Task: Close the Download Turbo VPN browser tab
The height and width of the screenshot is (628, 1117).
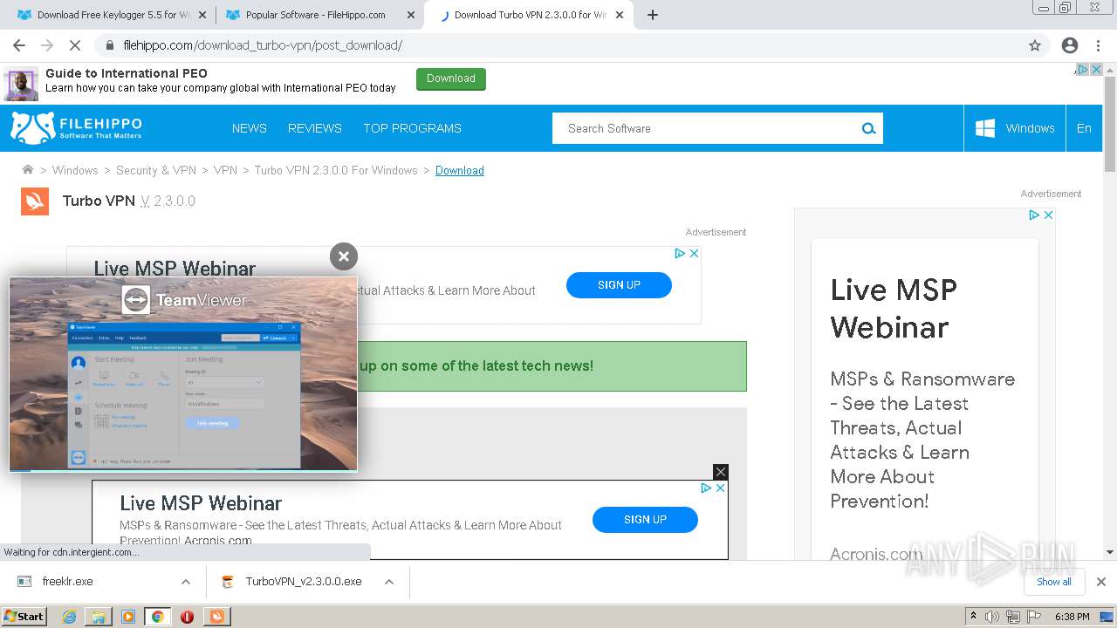Action: pyautogui.click(x=619, y=15)
